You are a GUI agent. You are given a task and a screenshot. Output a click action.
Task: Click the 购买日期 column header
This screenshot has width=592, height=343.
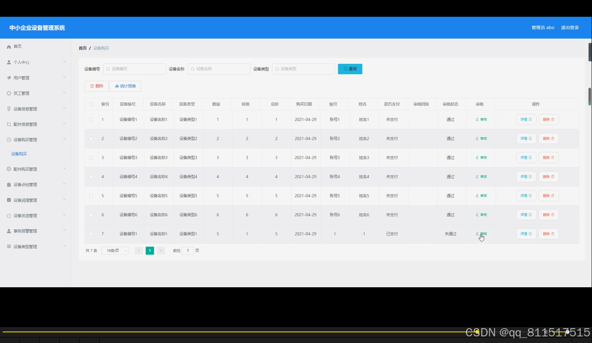[x=304, y=104]
